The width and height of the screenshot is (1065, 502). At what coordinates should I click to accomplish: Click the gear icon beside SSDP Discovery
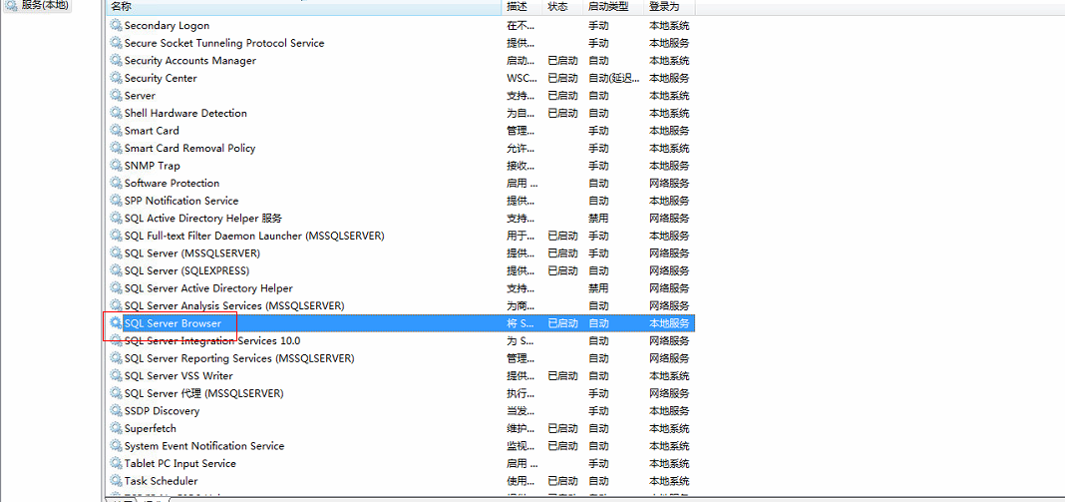(x=116, y=411)
